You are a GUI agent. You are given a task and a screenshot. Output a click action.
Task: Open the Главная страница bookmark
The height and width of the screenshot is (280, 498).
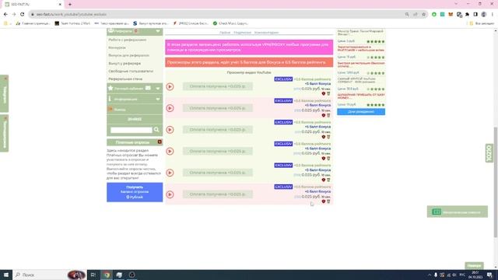click(33, 23)
